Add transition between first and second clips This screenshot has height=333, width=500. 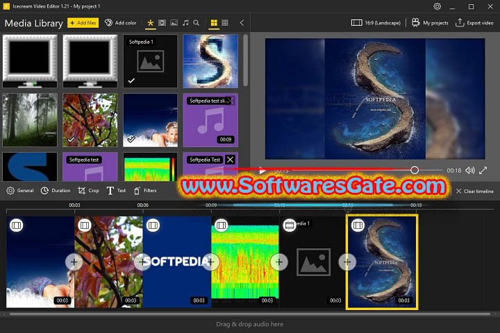74,262
